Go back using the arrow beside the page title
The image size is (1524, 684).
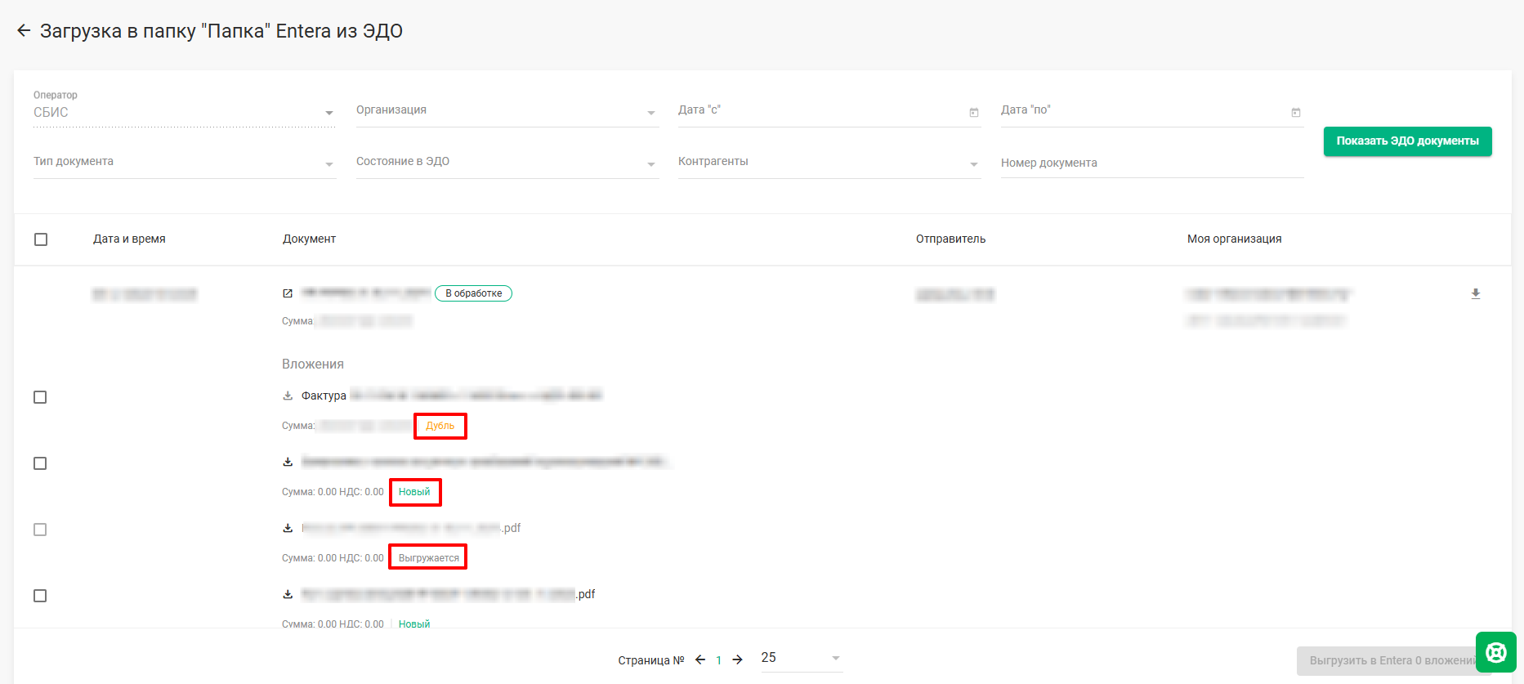[24, 31]
